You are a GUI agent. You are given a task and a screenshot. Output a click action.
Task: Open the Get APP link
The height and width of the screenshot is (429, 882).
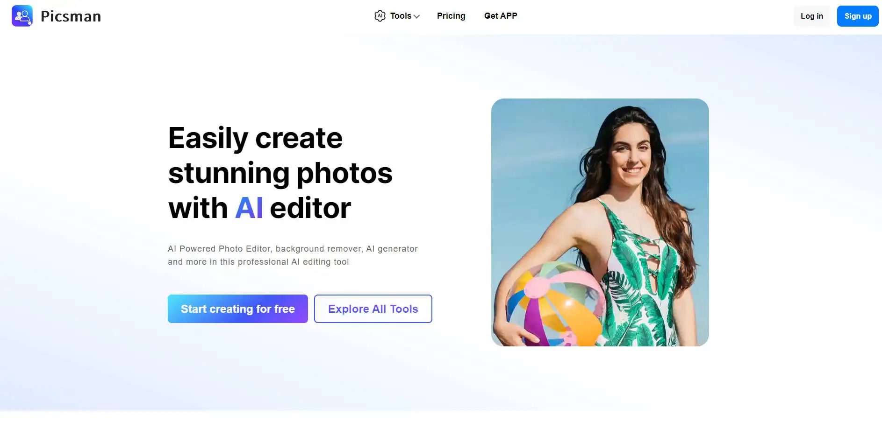[501, 16]
